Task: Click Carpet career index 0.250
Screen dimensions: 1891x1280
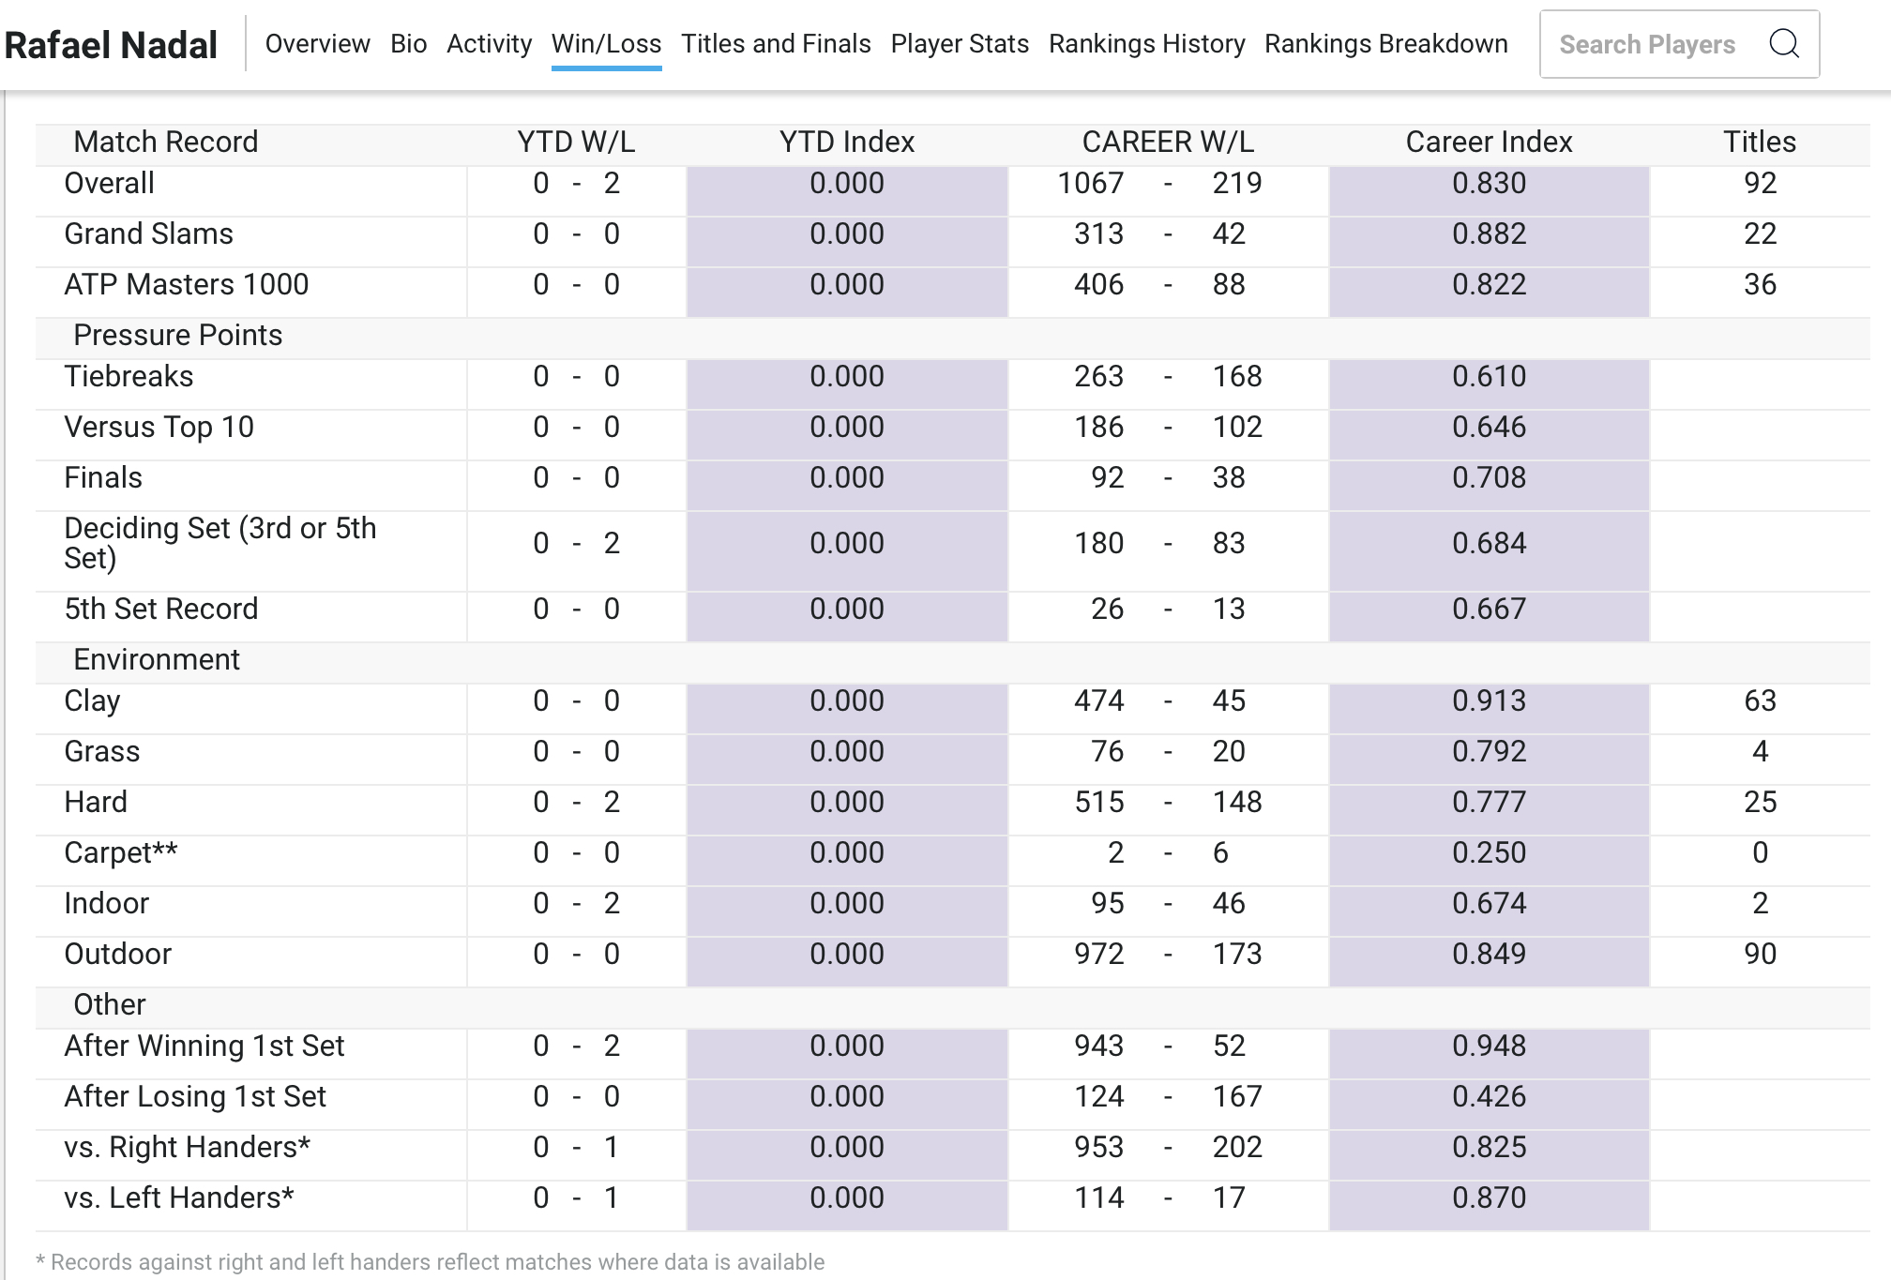Action: click(1489, 852)
